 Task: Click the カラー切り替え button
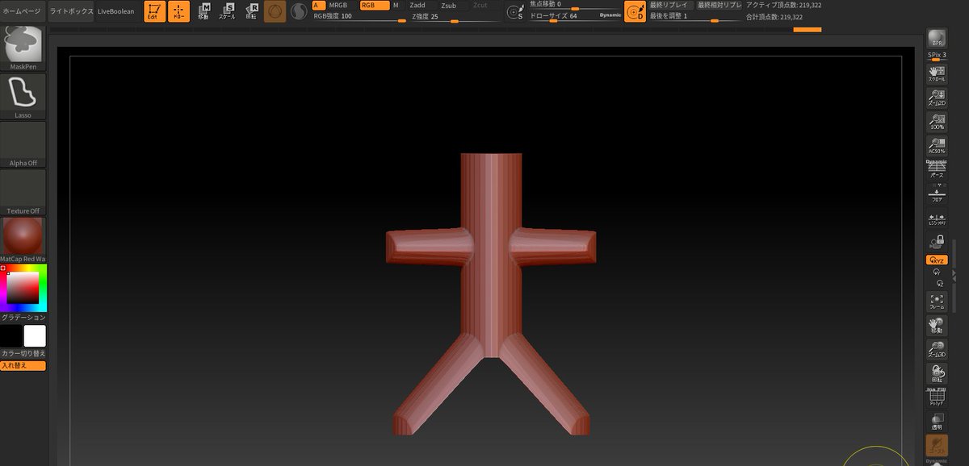[x=23, y=353]
